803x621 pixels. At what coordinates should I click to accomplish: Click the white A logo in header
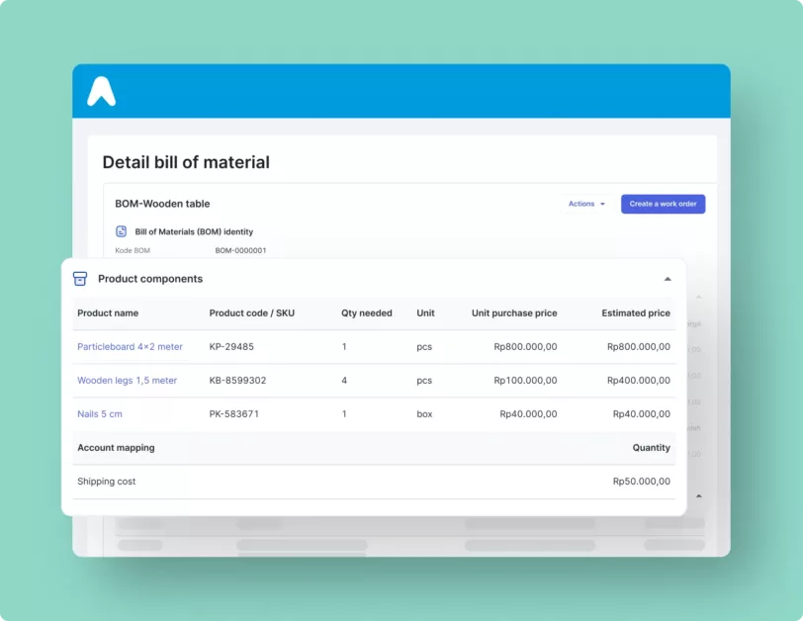102,91
